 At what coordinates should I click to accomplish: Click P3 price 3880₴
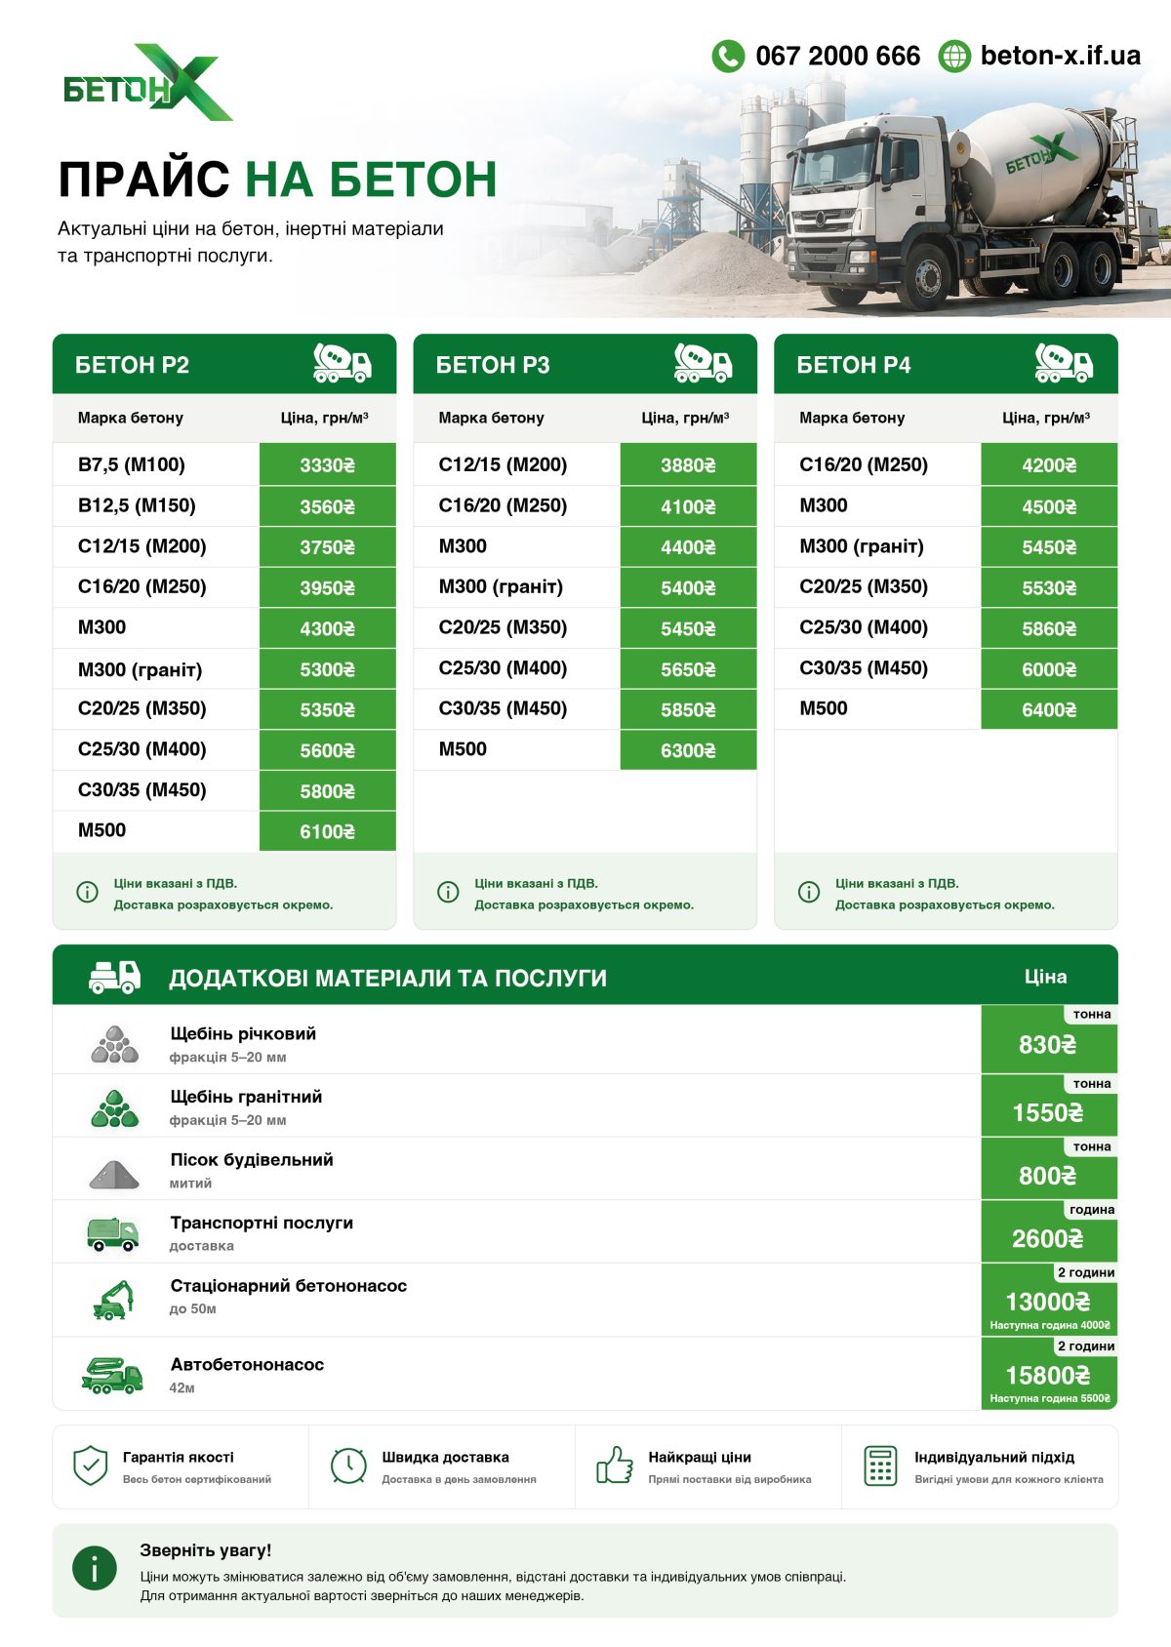pyautogui.click(x=689, y=464)
